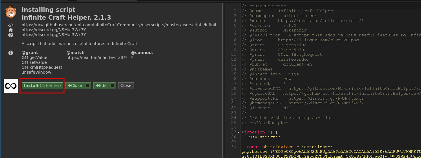Click the plain Close button

pos(126,85)
